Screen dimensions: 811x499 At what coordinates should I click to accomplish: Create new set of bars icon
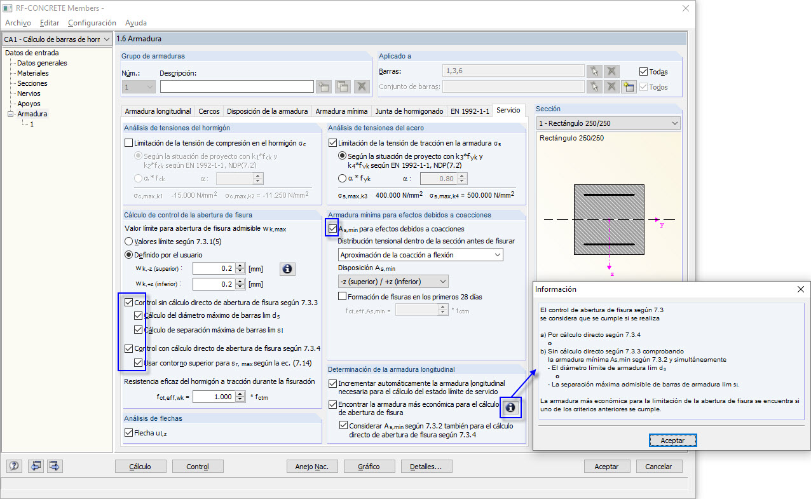(x=629, y=86)
